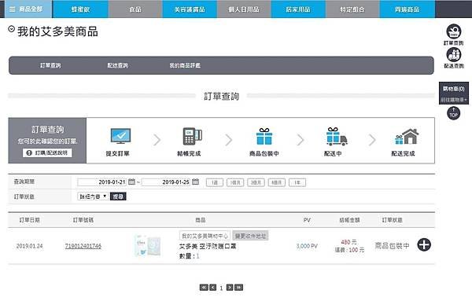This screenshot has width=472, height=301.
Task: Click the 配送查詢 icon in right sidebar
Action: click(454, 55)
